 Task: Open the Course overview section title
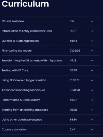pyautogui.click(x=13, y=21)
